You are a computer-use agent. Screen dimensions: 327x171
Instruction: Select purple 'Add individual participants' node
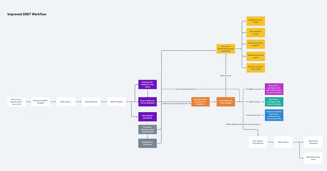tap(147, 117)
